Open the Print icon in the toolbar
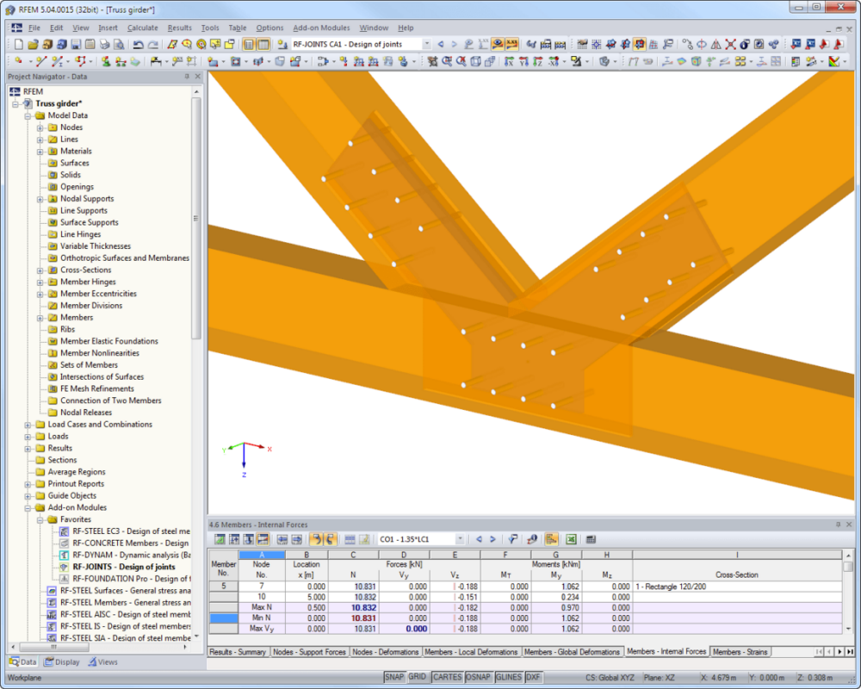The width and height of the screenshot is (861, 689). [x=103, y=43]
